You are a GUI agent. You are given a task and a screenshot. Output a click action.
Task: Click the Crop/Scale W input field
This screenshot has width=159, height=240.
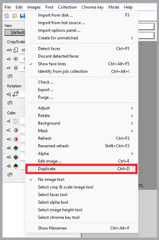pyautogui.click(x=22, y=50)
